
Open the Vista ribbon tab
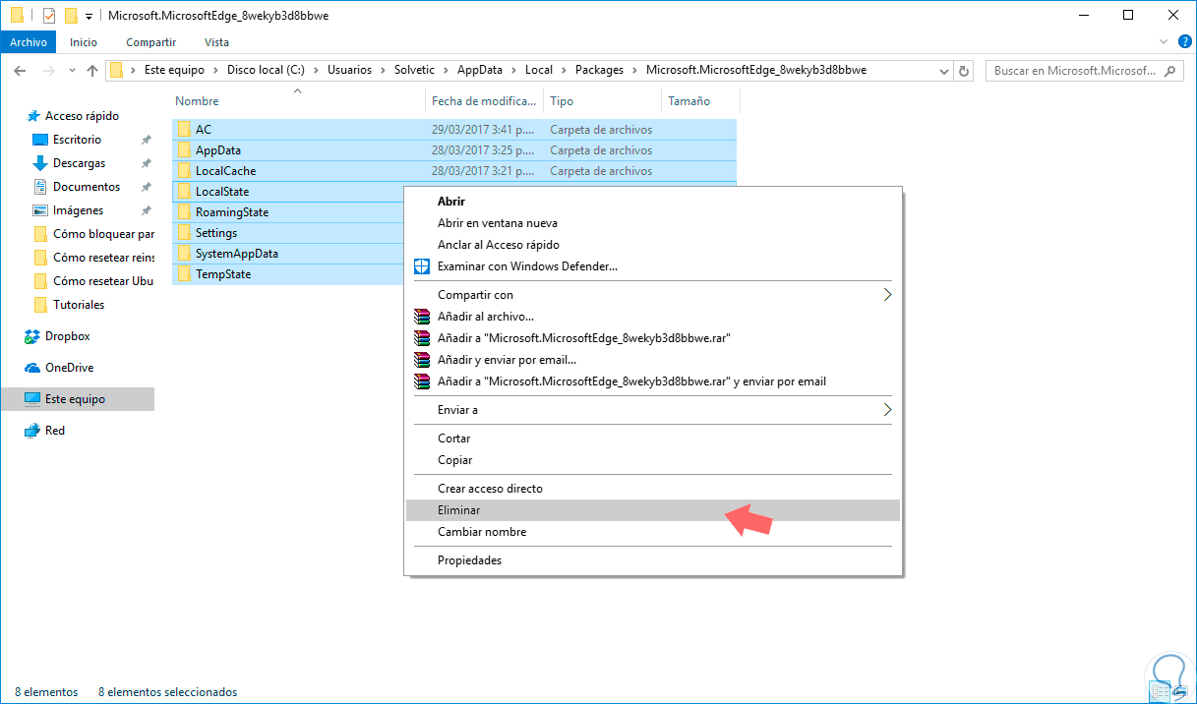pos(216,42)
